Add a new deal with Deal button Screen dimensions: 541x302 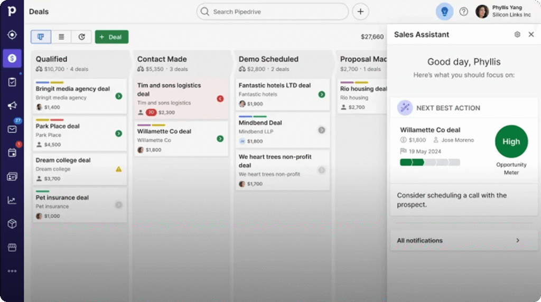tap(112, 37)
